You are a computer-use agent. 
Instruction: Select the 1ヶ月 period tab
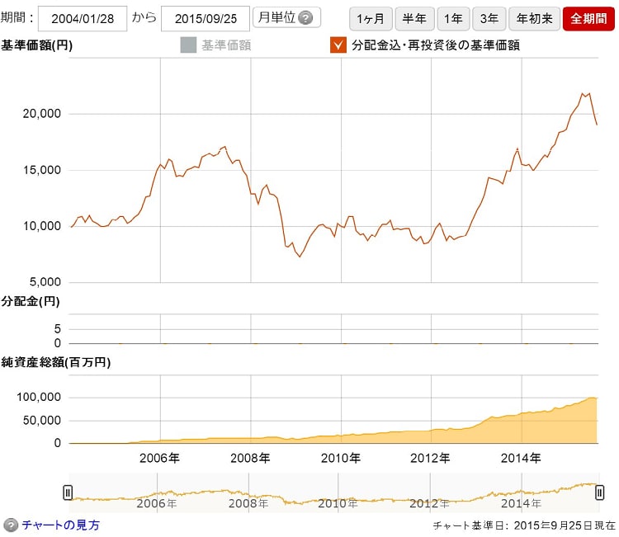[x=370, y=18]
